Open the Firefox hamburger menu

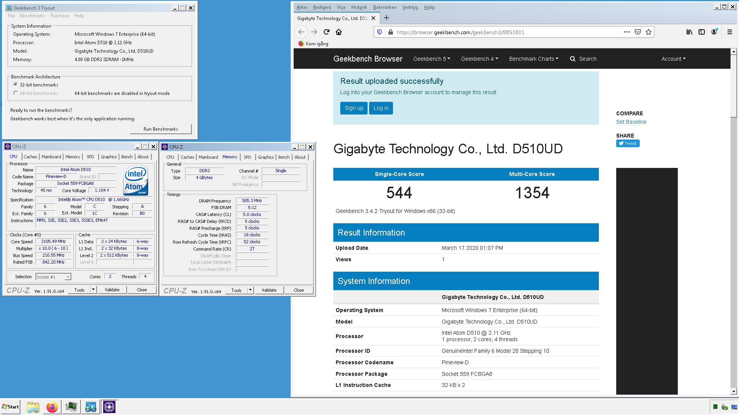pos(729,32)
